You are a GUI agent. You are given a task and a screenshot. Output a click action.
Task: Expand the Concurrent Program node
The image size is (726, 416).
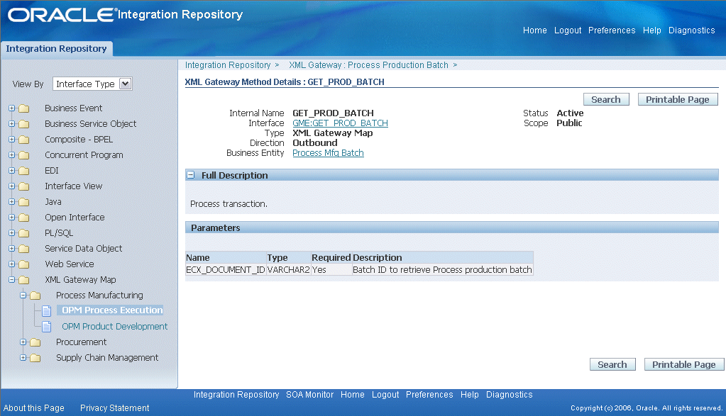11,154
